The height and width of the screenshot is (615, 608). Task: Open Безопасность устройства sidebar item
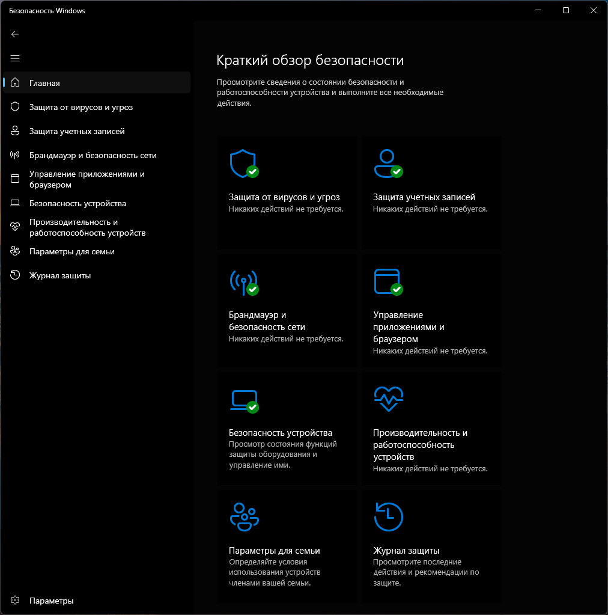coord(97,203)
